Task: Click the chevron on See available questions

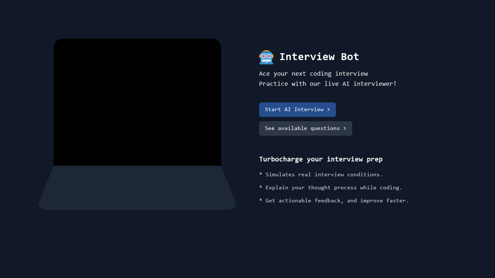Action: [344, 128]
